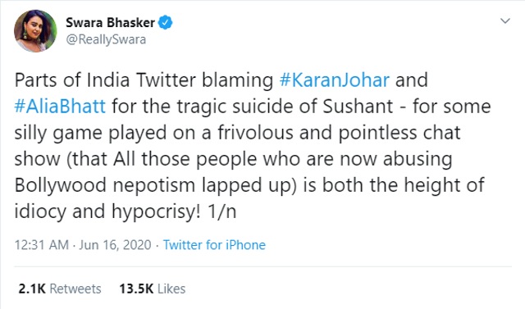This screenshot has height=309, width=525.
Task: Click the words India Twitter in tweet
Action: coord(141,80)
